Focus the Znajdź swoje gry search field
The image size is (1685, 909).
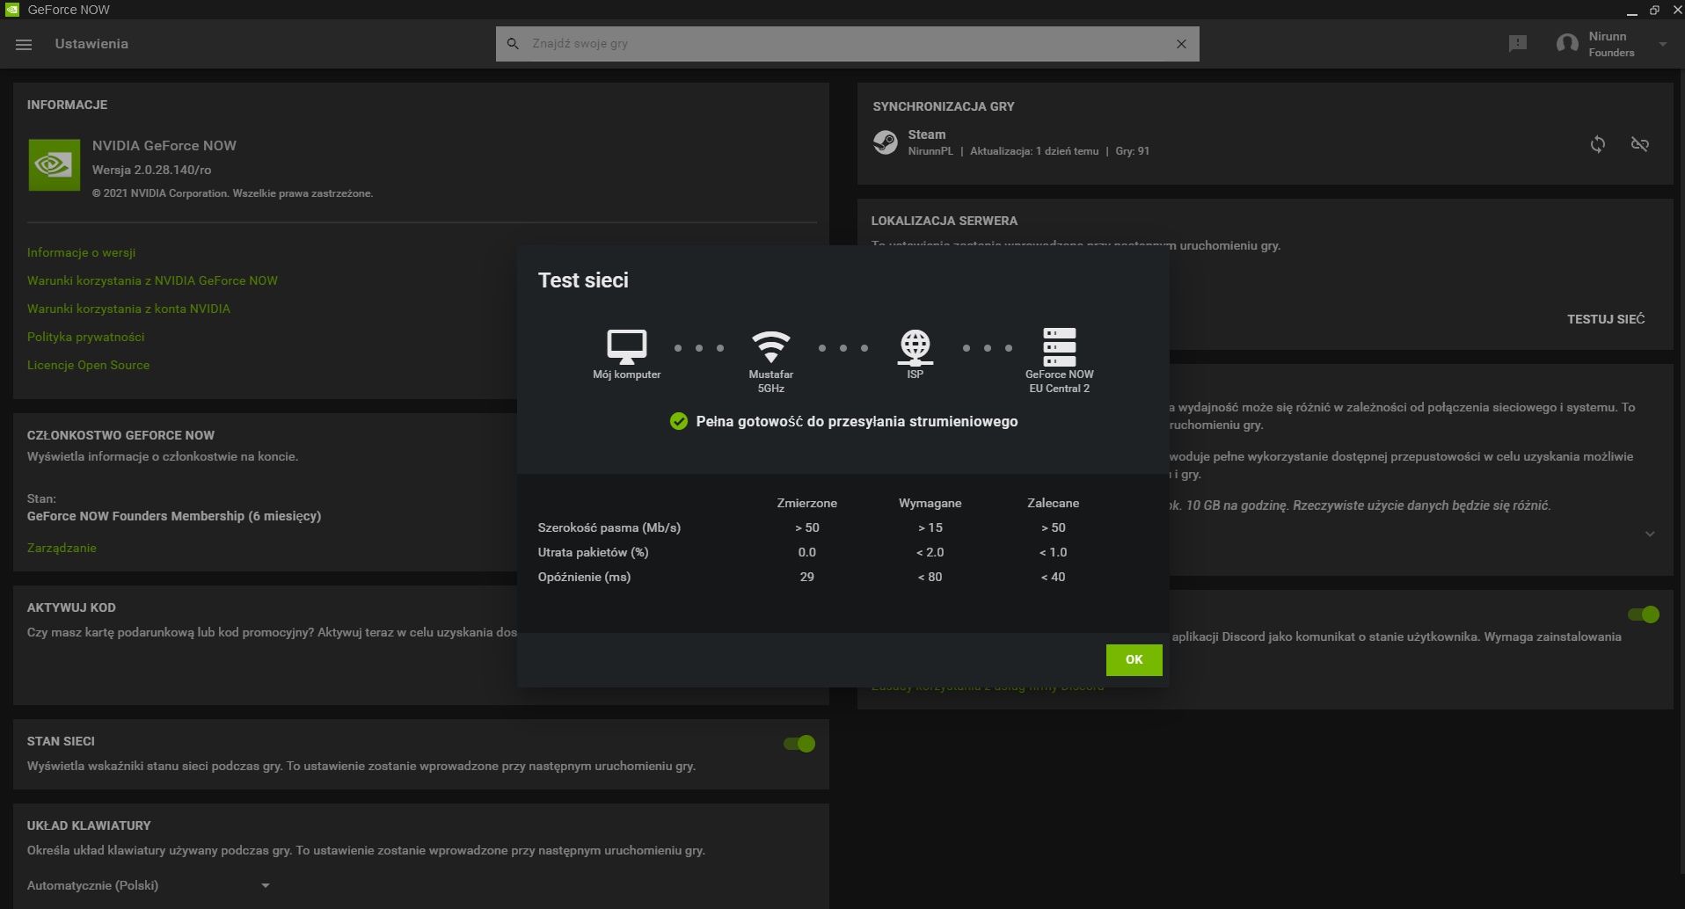847,44
